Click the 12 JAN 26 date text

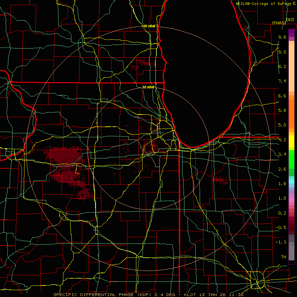(212, 295)
